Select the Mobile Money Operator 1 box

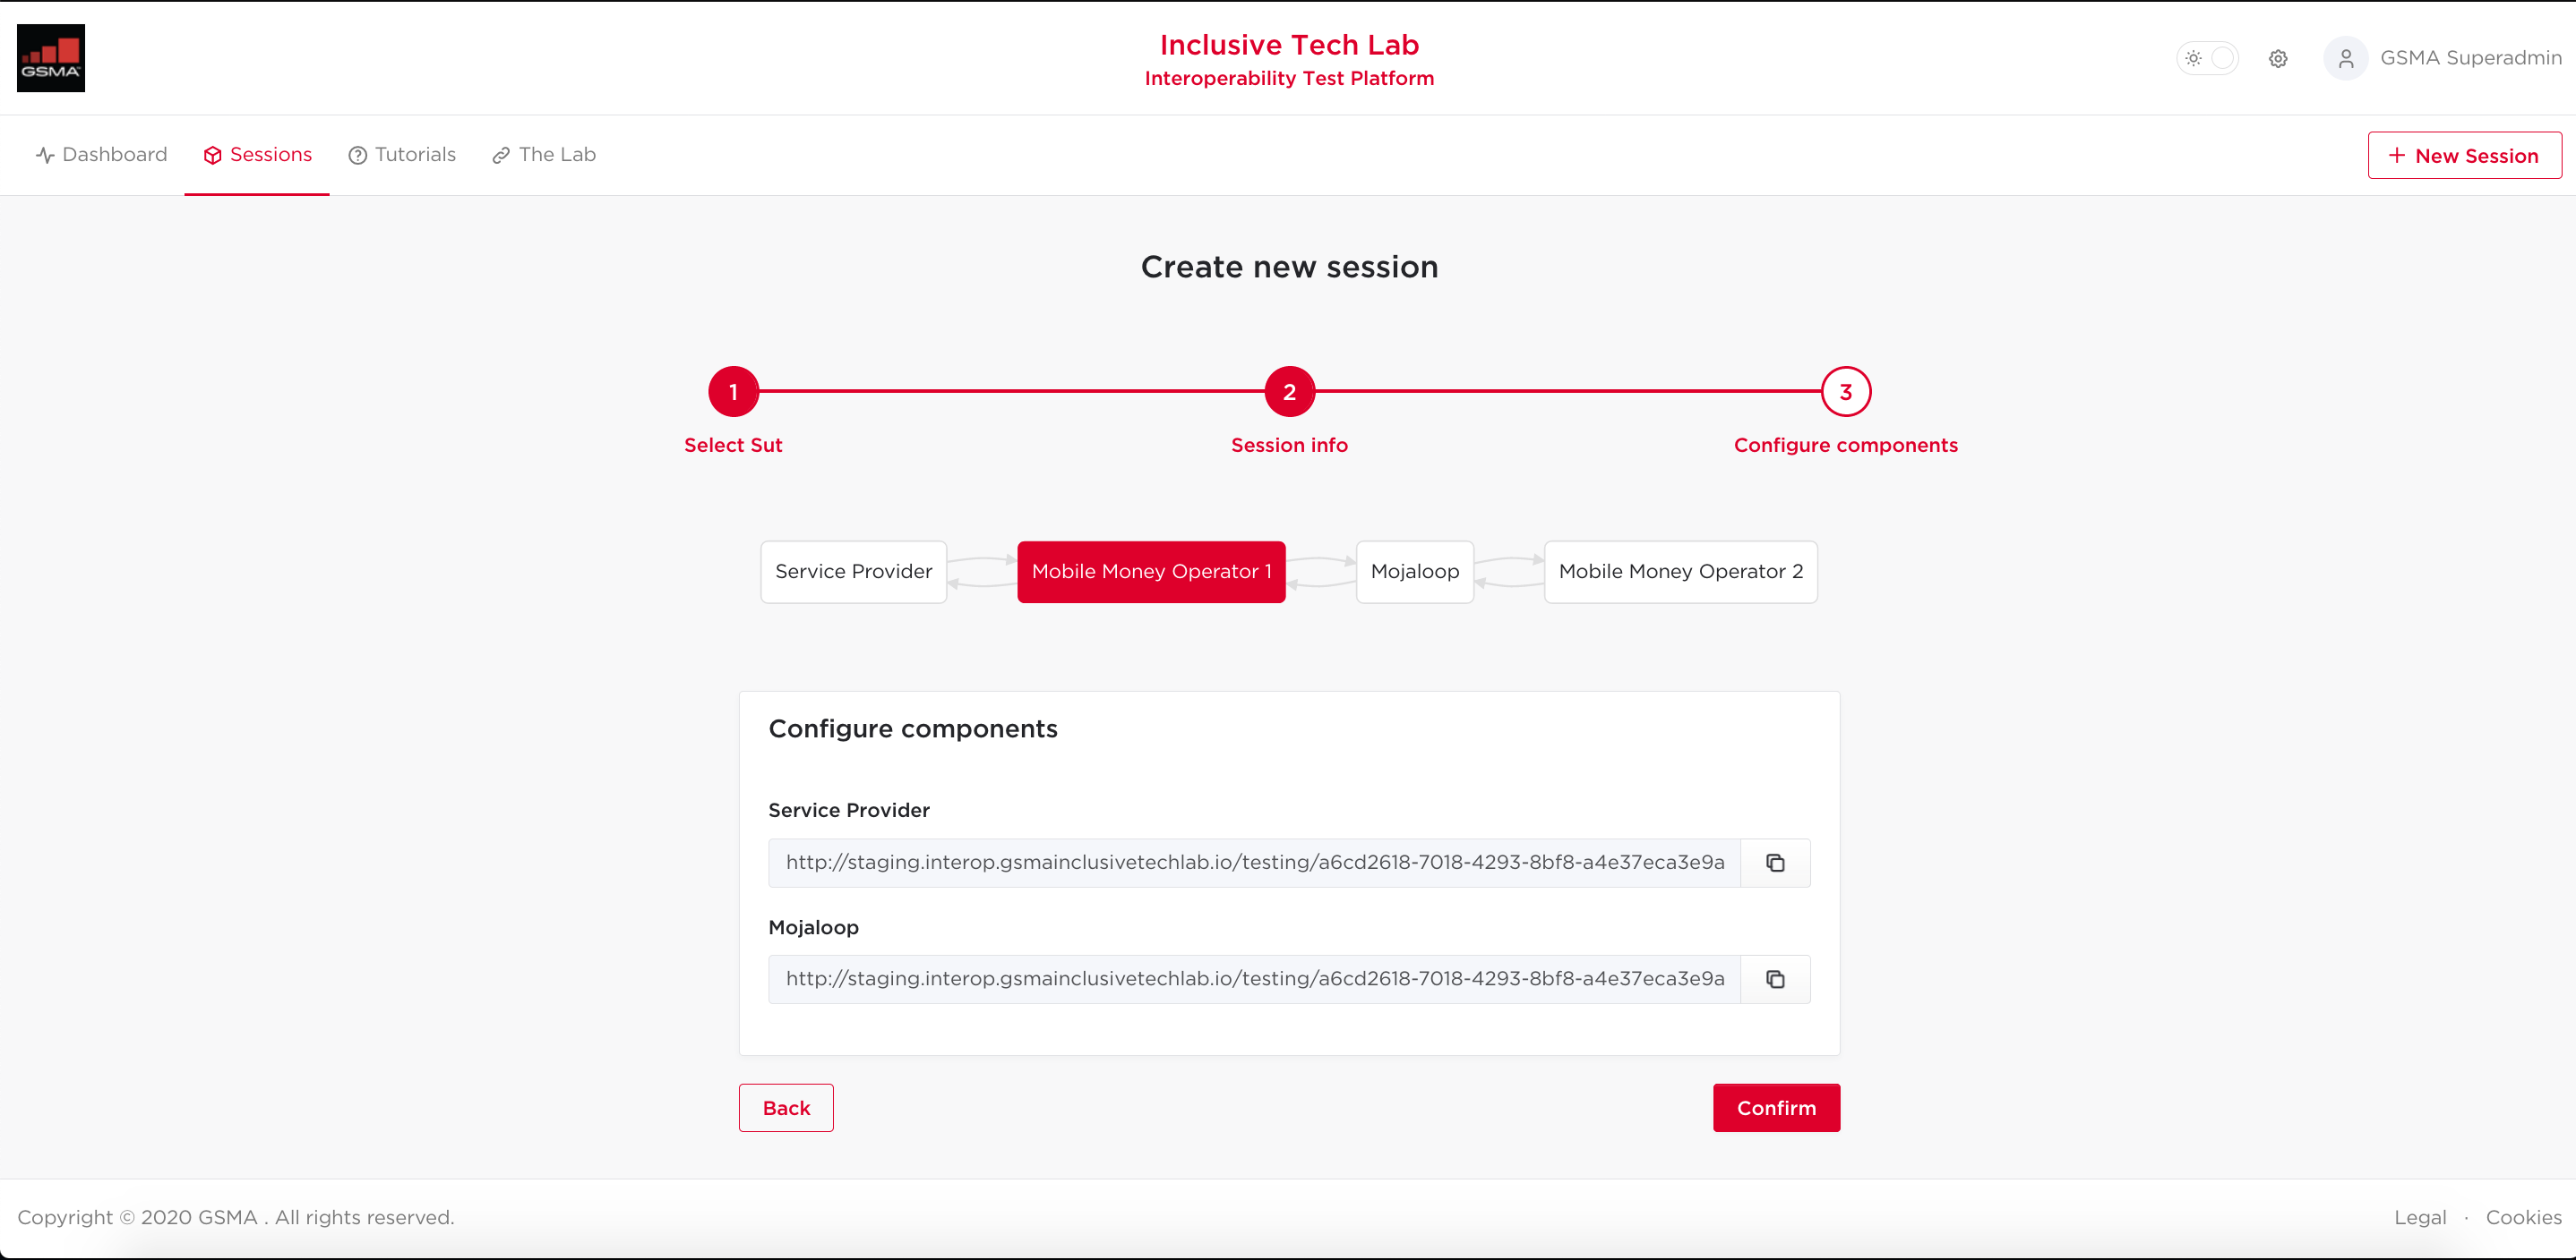(1151, 572)
